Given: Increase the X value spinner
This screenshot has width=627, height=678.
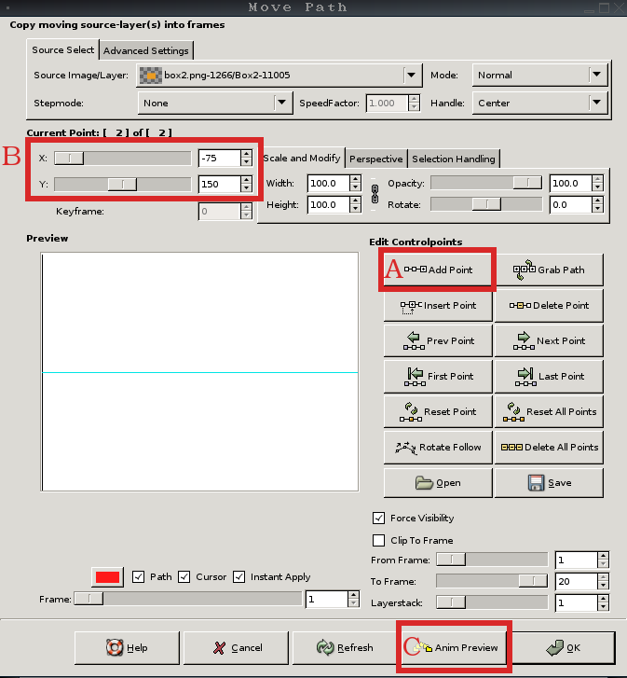Looking at the screenshot, I should click(246, 154).
